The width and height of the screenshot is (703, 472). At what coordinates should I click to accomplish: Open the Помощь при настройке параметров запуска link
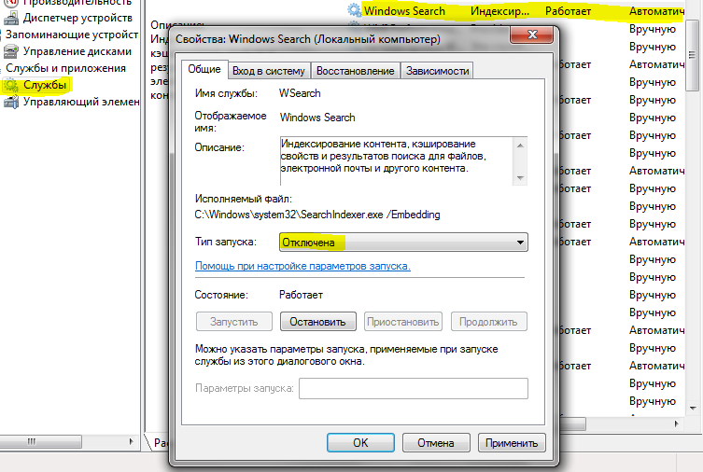click(302, 266)
